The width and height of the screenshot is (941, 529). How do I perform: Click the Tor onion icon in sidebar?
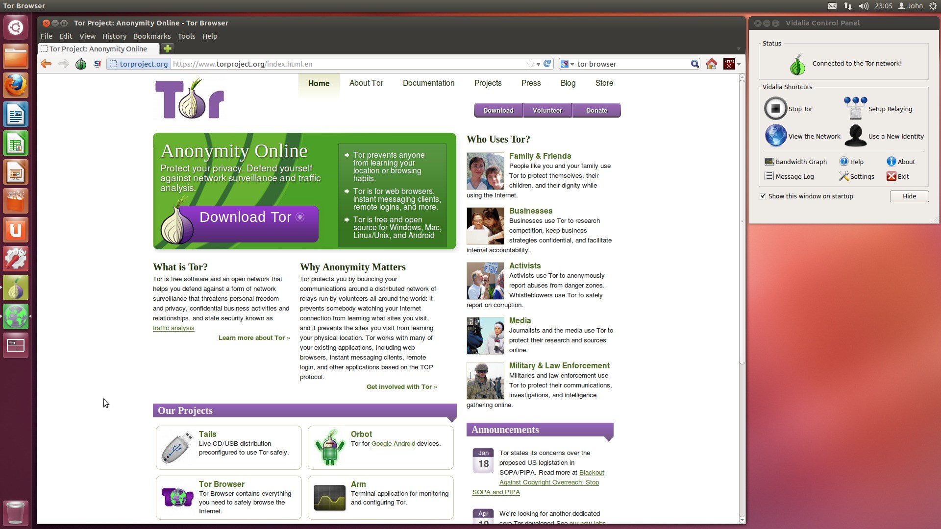(16, 288)
